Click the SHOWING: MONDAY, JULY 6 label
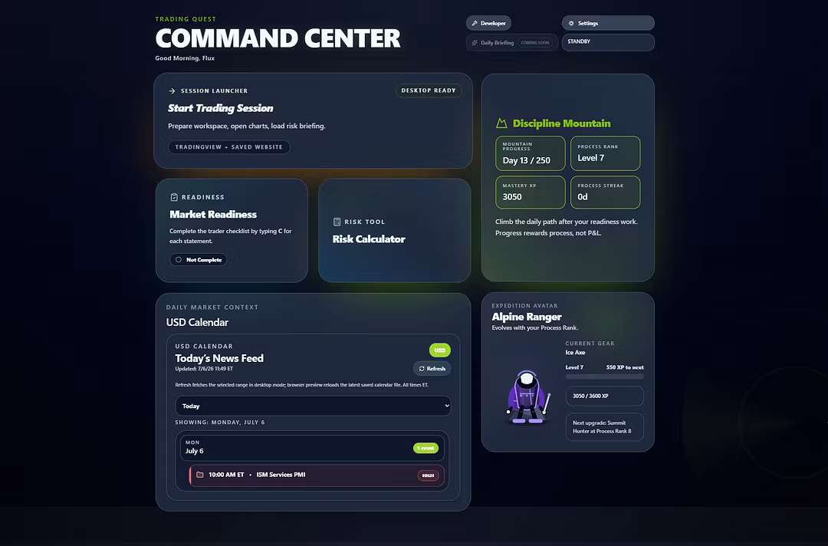 tap(220, 423)
